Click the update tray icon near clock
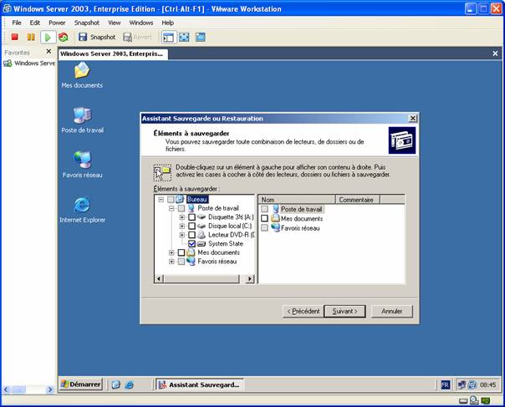The height and width of the screenshot is (407, 505). pyautogui.click(x=472, y=384)
